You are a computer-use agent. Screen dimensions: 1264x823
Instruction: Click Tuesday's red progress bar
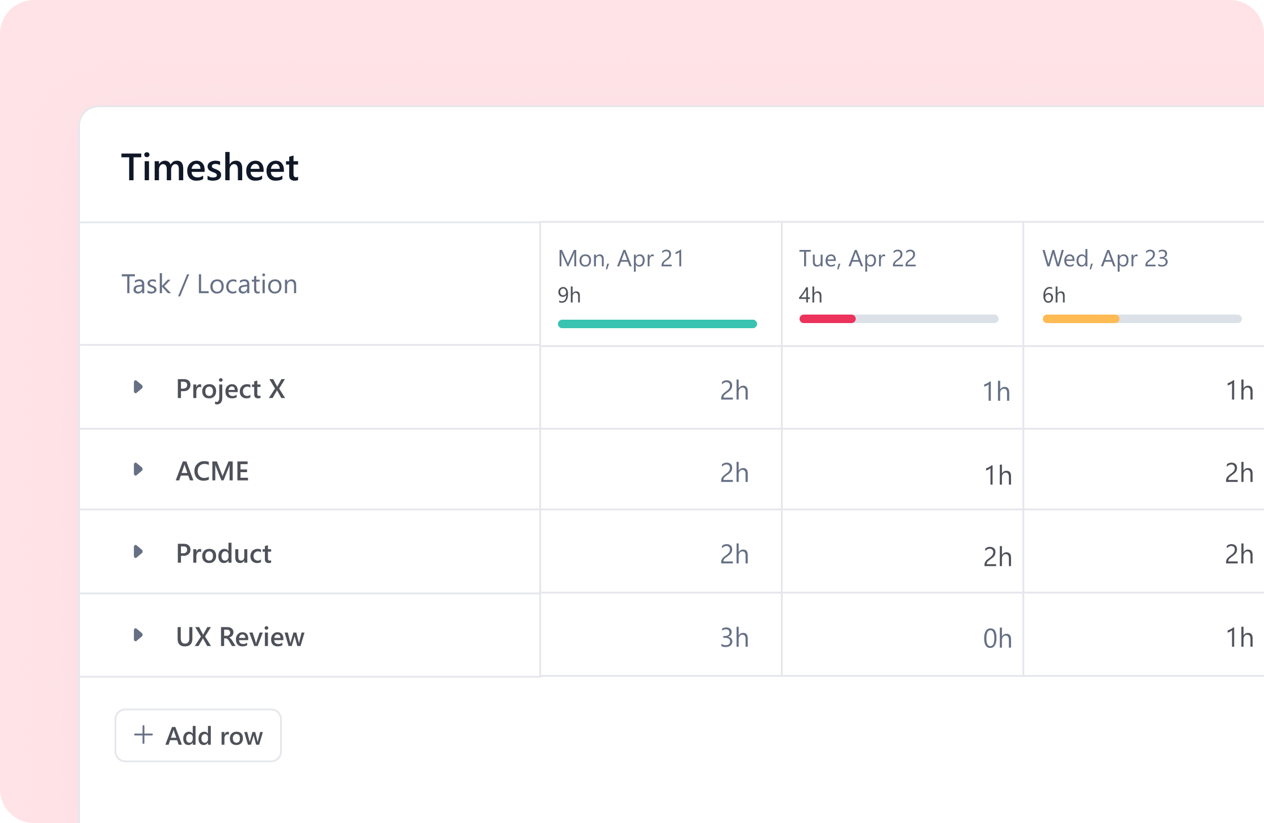pos(828,319)
